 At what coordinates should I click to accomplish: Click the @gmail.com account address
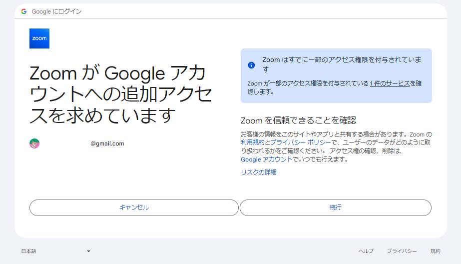pyautogui.click(x=107, y=143)
